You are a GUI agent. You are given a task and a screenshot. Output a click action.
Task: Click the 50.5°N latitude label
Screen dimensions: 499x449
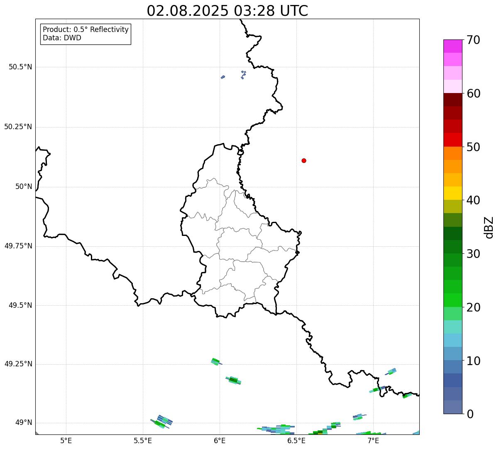point(20,67)
